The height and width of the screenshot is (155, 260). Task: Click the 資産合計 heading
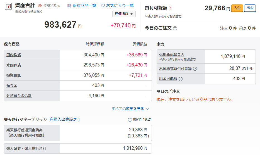click(25, 6)
